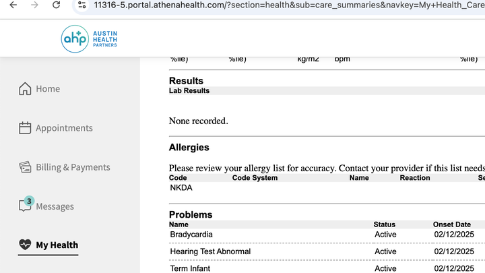Click the URL address bar text
The image size is (485, 273).
[289, 5]
